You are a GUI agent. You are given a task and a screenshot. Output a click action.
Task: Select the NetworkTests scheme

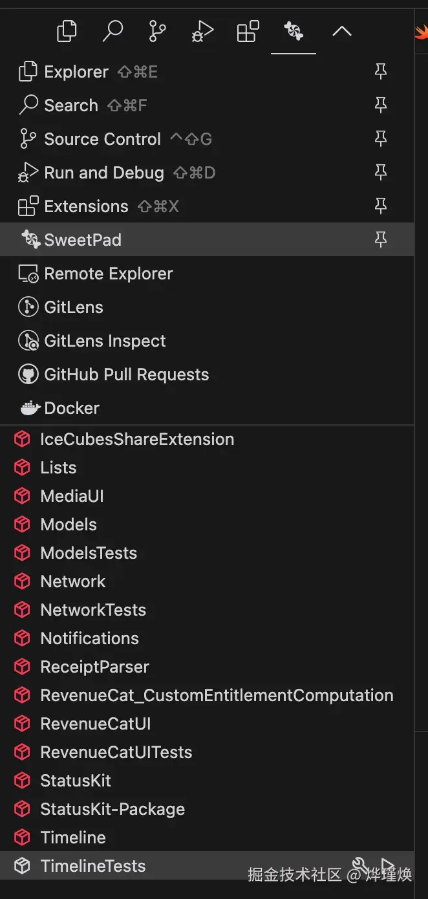(x=93, y=610)
